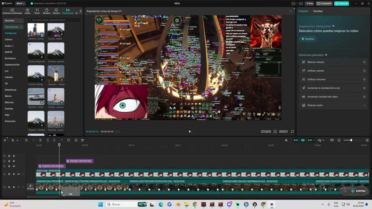The image size is (372, 209).
Task: Click the Portada cover button
Action: (x=30, y=187)
